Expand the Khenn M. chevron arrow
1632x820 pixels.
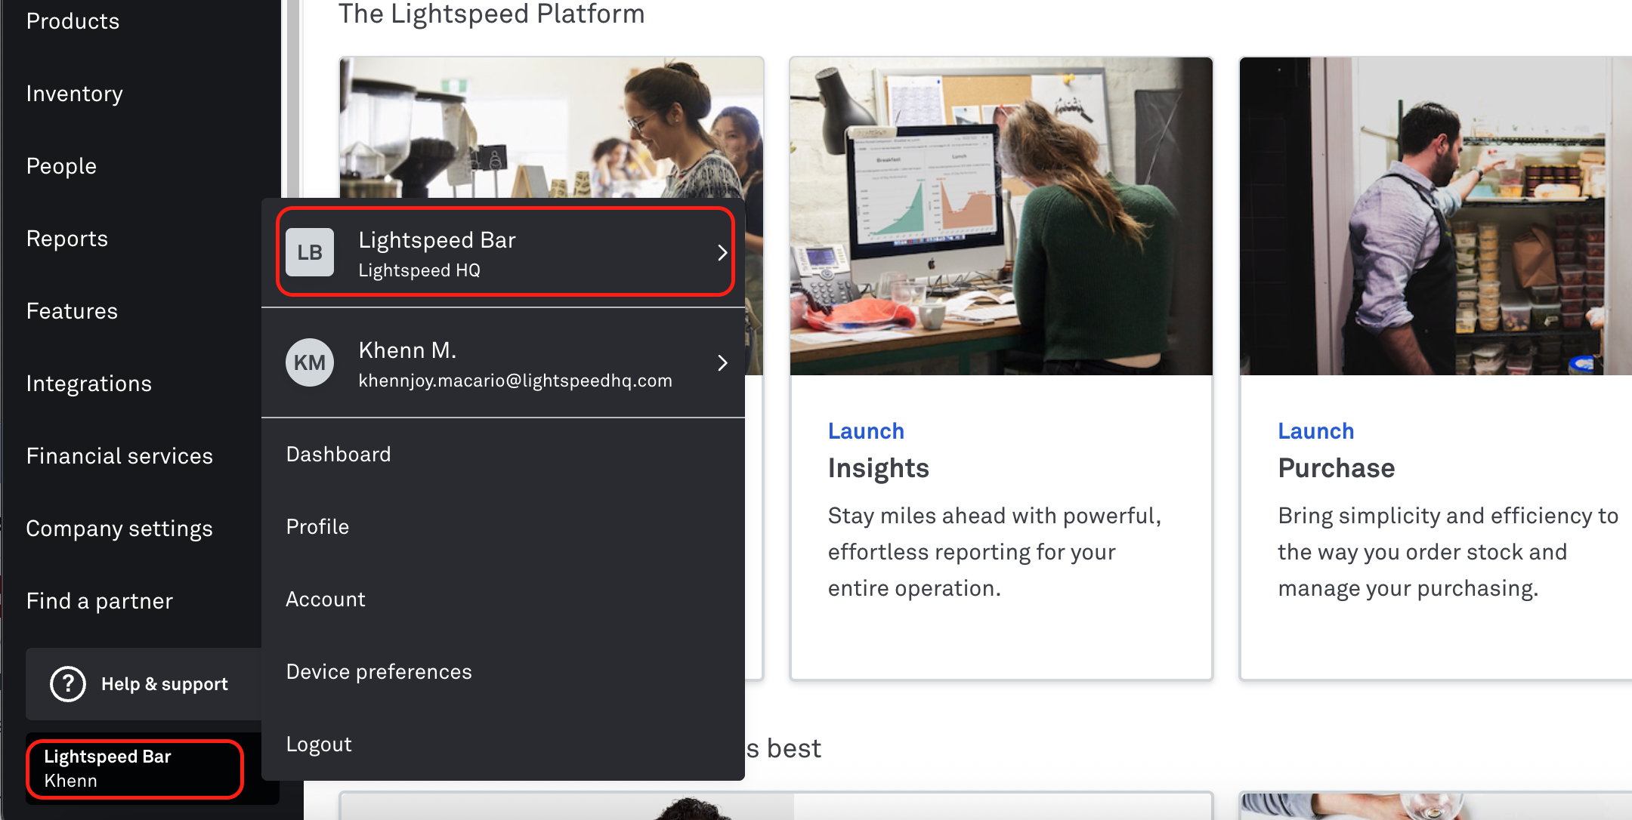pos(722,363)
